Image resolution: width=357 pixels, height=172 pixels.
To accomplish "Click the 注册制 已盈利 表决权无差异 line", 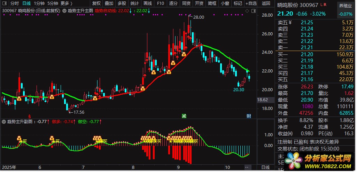I will pos(308,142).
